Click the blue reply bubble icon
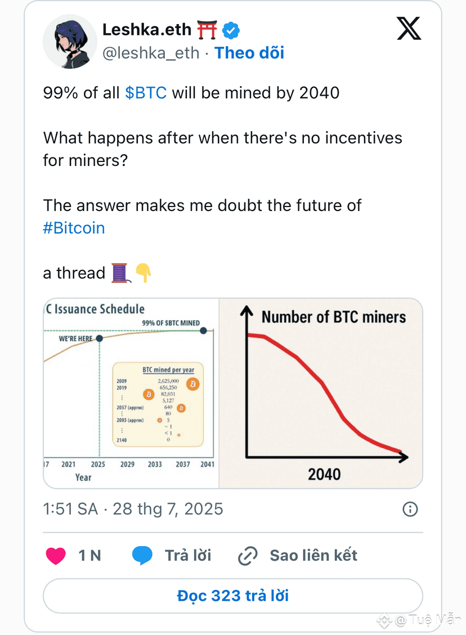 click(142, 555)
